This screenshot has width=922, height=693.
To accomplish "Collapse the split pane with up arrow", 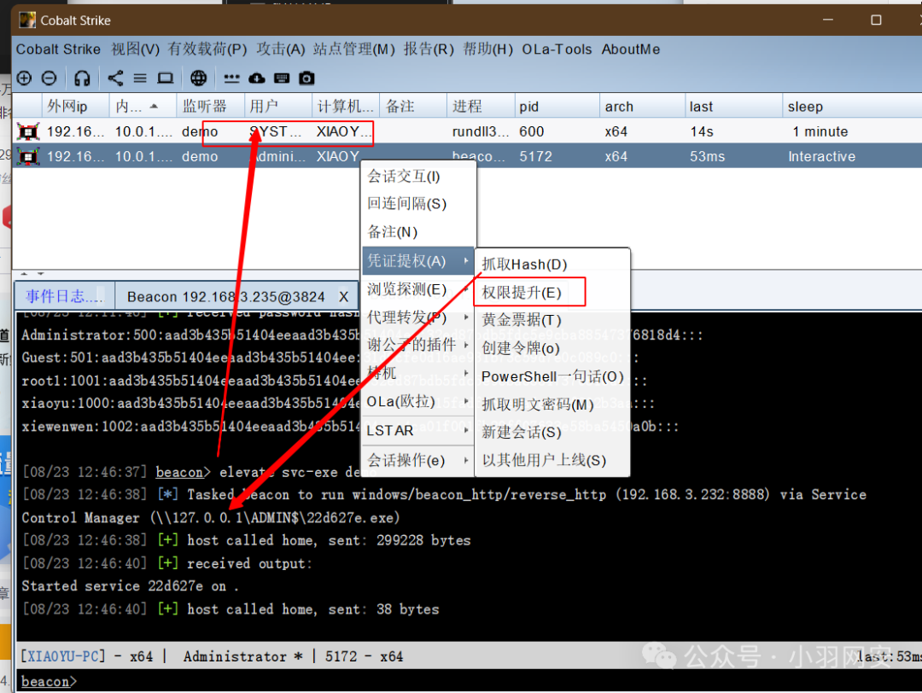I will pos(24,274).
